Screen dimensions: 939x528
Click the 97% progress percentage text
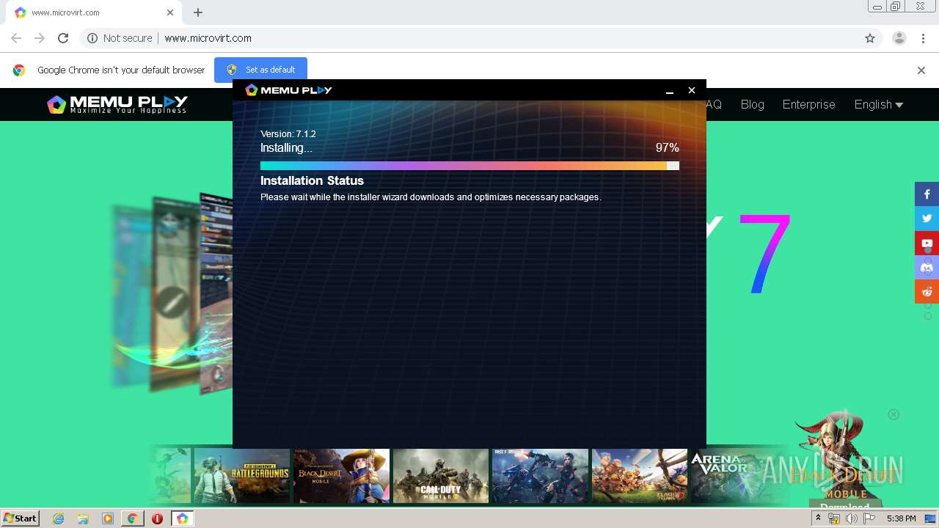[x=667, y=148]
